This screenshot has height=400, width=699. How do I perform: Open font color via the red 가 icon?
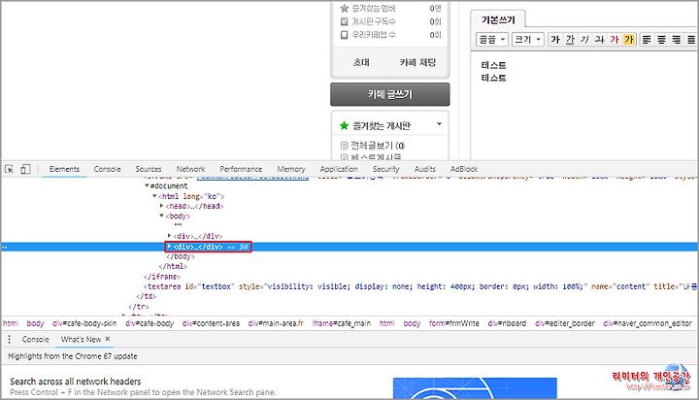click(x=615, y=39)
